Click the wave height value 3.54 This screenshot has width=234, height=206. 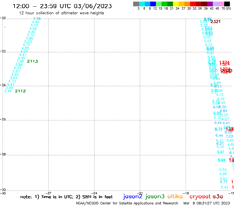point(13,78)
